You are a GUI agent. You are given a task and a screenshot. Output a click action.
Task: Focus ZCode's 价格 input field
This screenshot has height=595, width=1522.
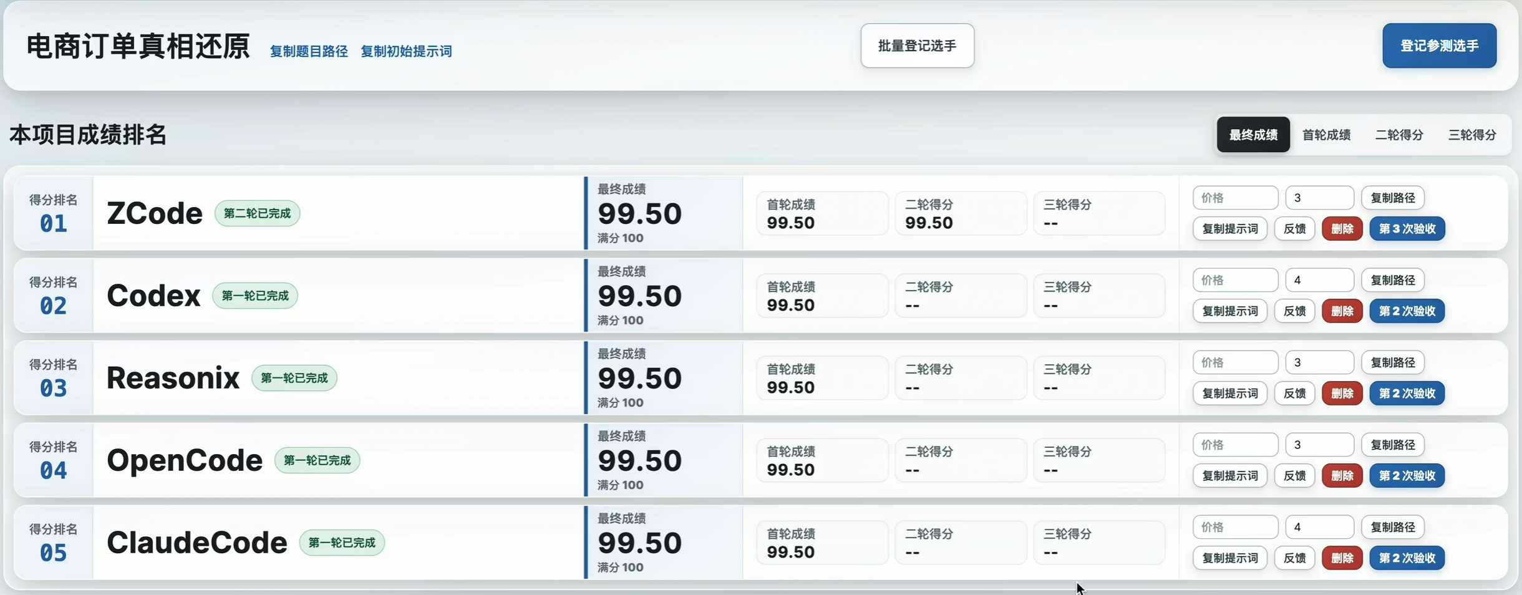(1235, 198)
